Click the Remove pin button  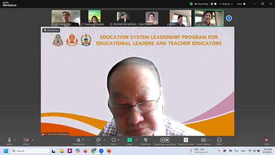51,30
